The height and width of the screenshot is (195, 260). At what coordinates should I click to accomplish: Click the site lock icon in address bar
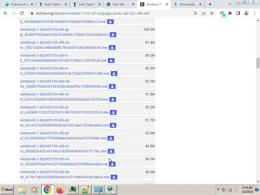(x=32, y=13)
